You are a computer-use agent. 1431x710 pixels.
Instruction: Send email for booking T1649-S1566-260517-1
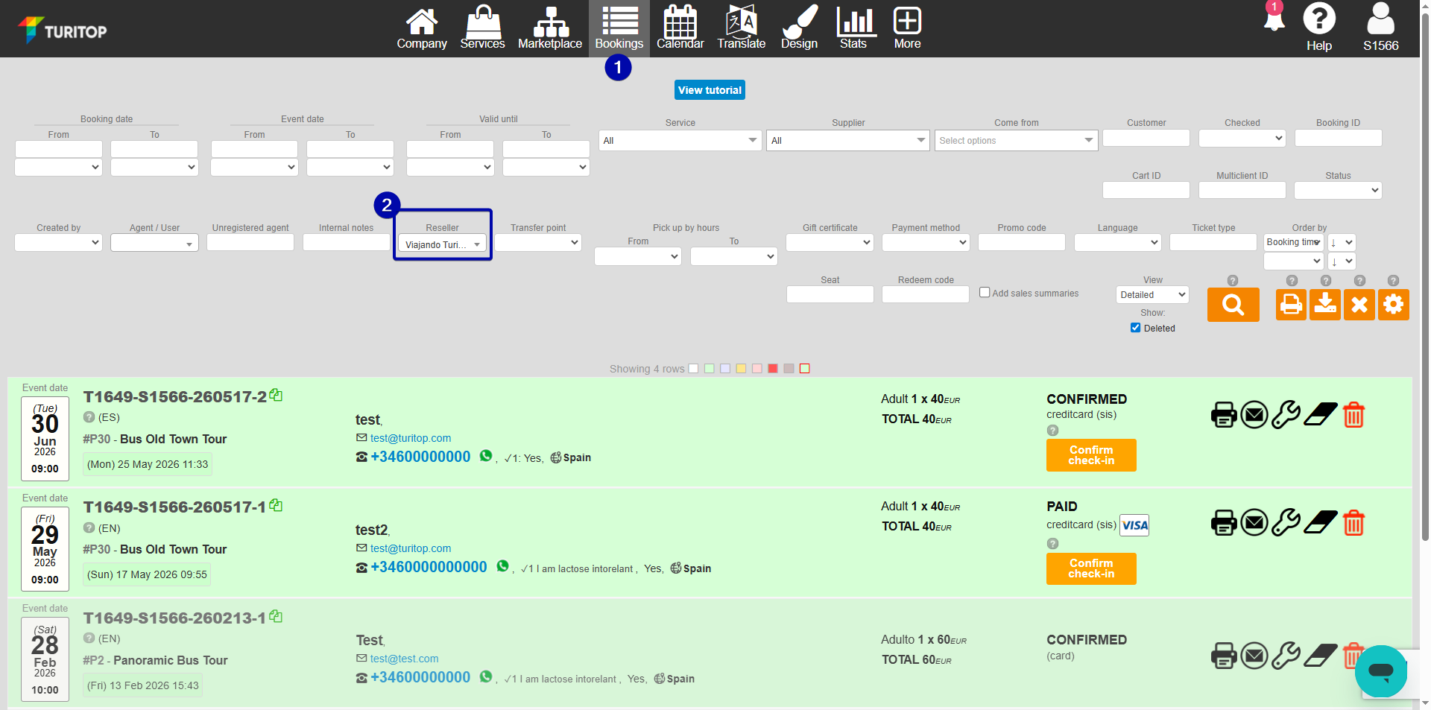click(1254, 522)
